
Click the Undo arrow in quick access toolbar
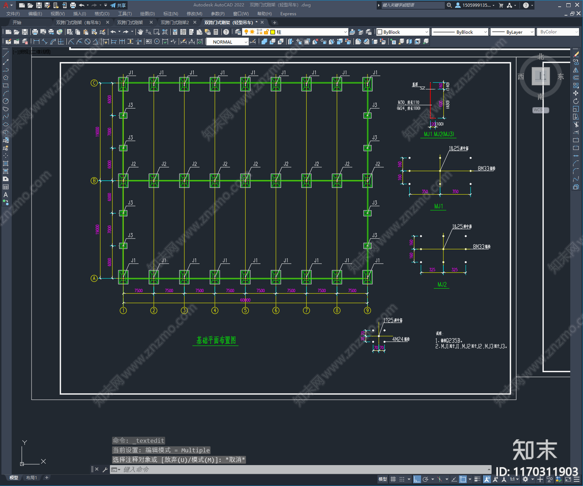click(x=82, y=5)
